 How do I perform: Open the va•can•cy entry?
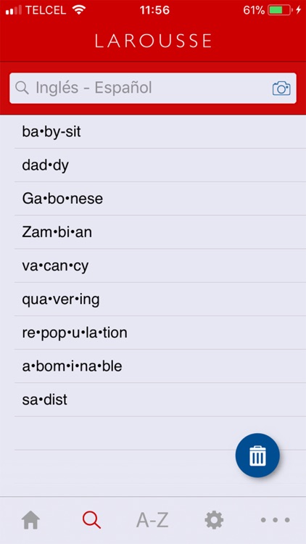[x=160, y=265]
